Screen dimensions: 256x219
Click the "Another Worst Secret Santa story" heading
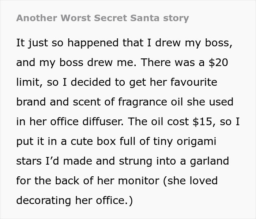coord(103,18)
